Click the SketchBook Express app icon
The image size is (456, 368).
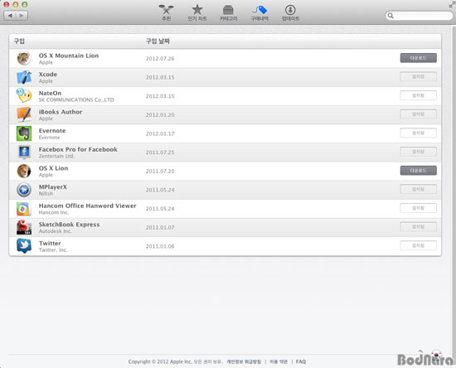[x=24, y=227]
